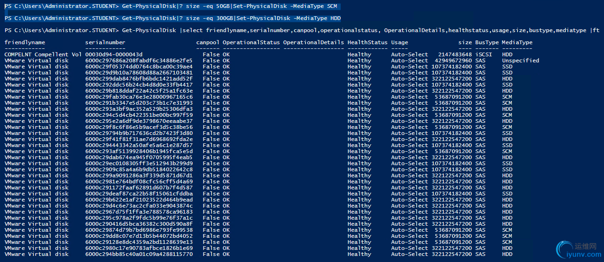The width and height of the screenshot is (604, 262).
Task: Click the serialnumber column header
Action: (x=106, y=42)
